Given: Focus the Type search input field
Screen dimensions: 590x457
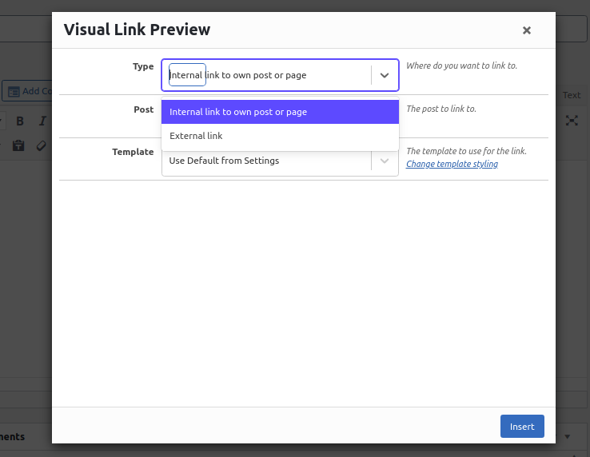Looking at the screenshot, I should coord(187,75).
